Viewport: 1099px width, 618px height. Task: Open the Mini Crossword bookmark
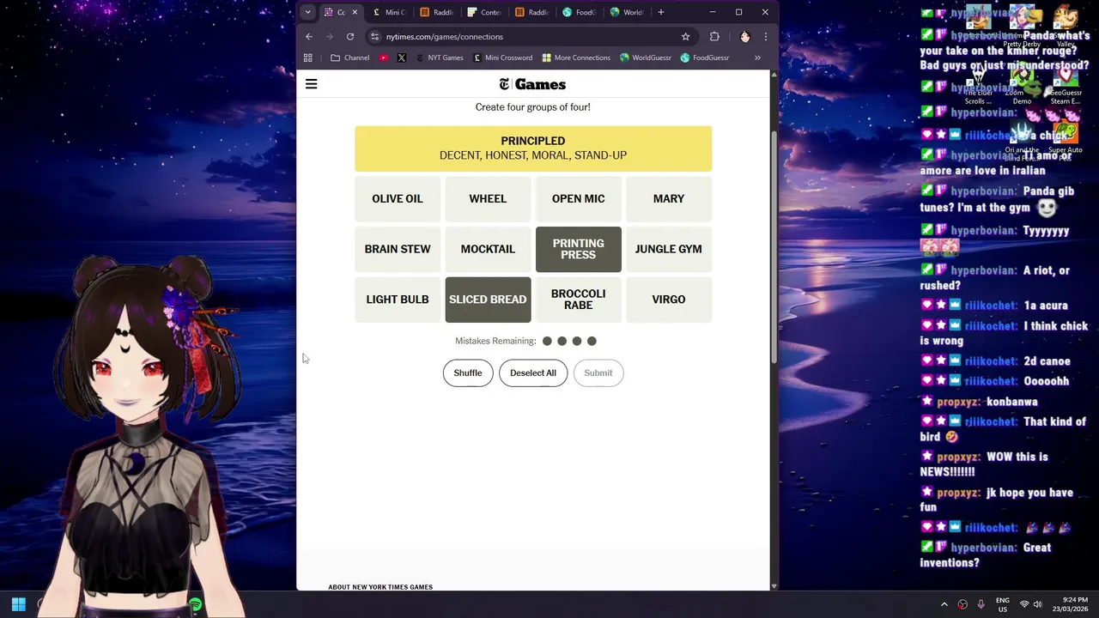pos(503,58)
